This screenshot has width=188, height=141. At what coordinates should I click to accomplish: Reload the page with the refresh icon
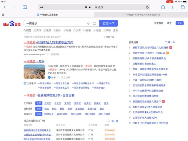[x=147, y=7]
